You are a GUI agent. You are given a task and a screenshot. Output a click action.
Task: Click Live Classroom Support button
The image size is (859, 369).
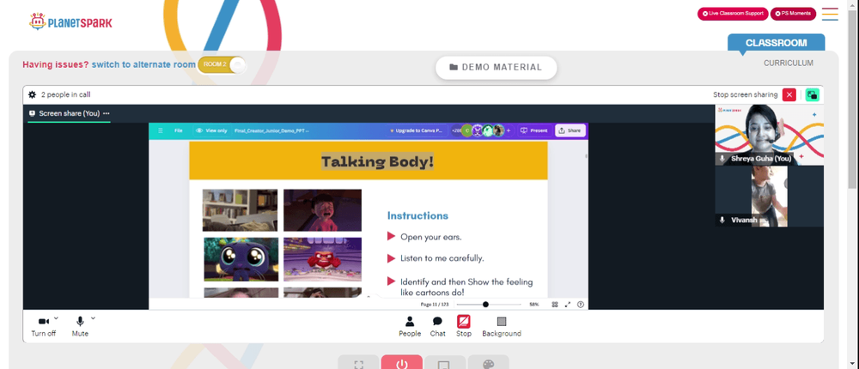(733, 14)
